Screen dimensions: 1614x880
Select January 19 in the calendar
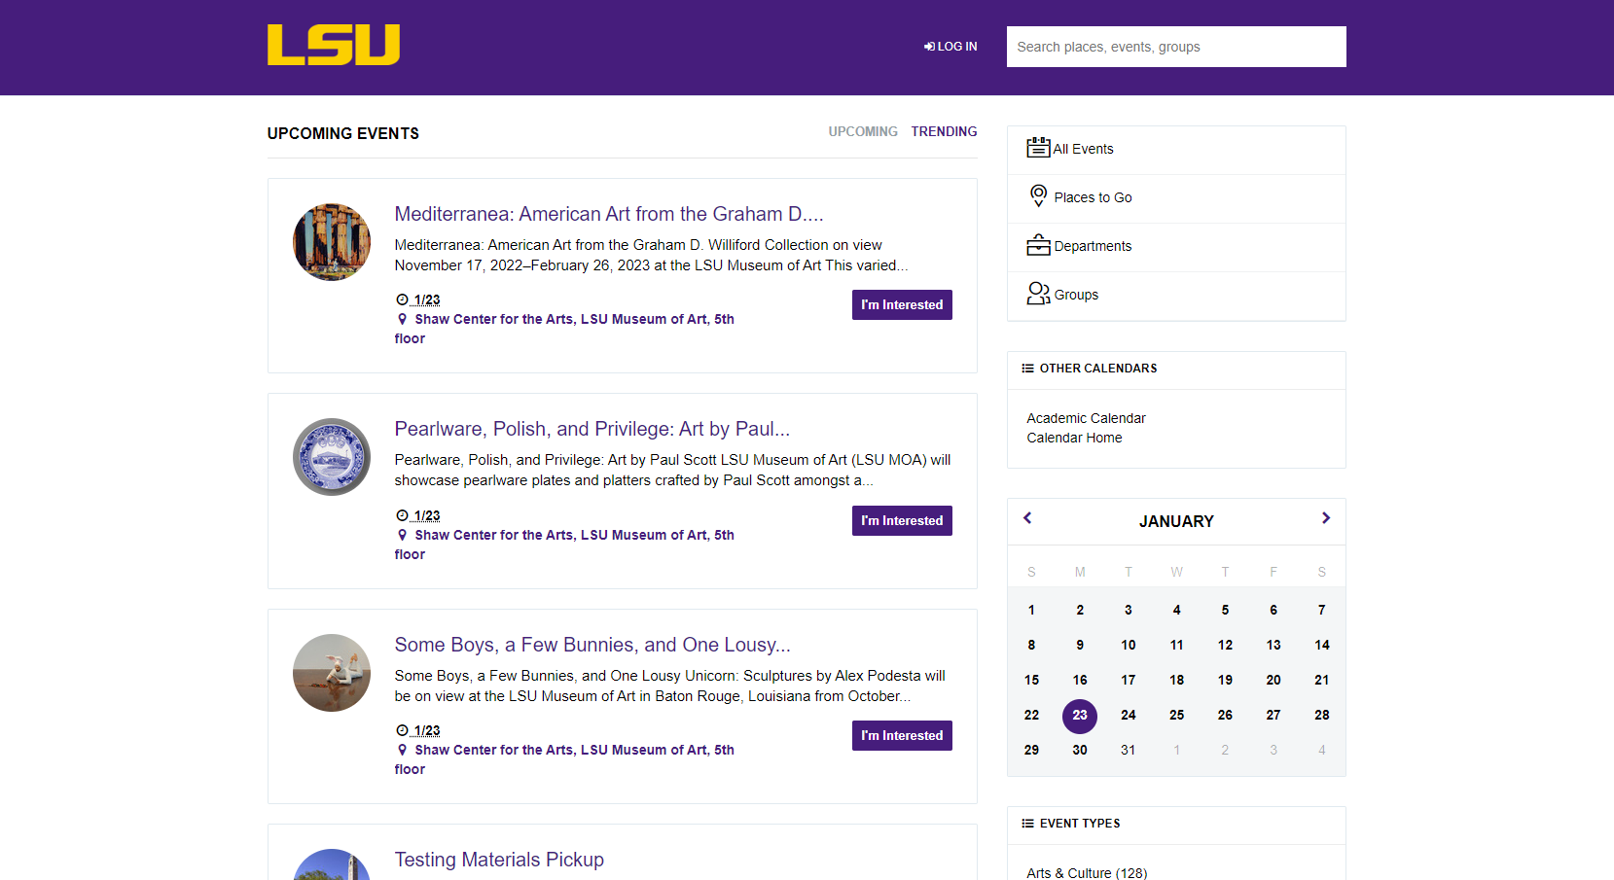[x=1225, y=680]
